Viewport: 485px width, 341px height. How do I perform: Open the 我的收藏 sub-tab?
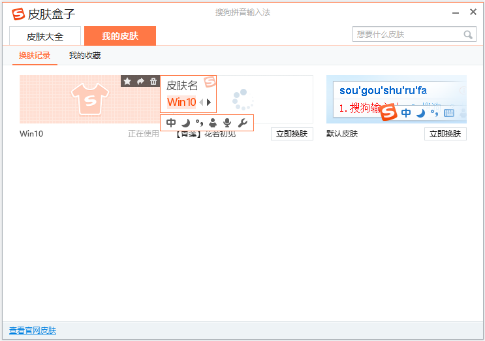(x=85, y=56)
